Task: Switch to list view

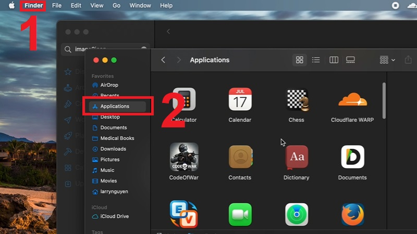Action: tap(316, 60)
